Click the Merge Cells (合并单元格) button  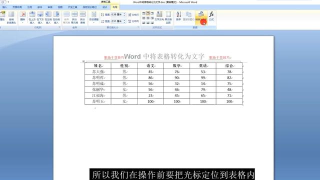point(66,17)
